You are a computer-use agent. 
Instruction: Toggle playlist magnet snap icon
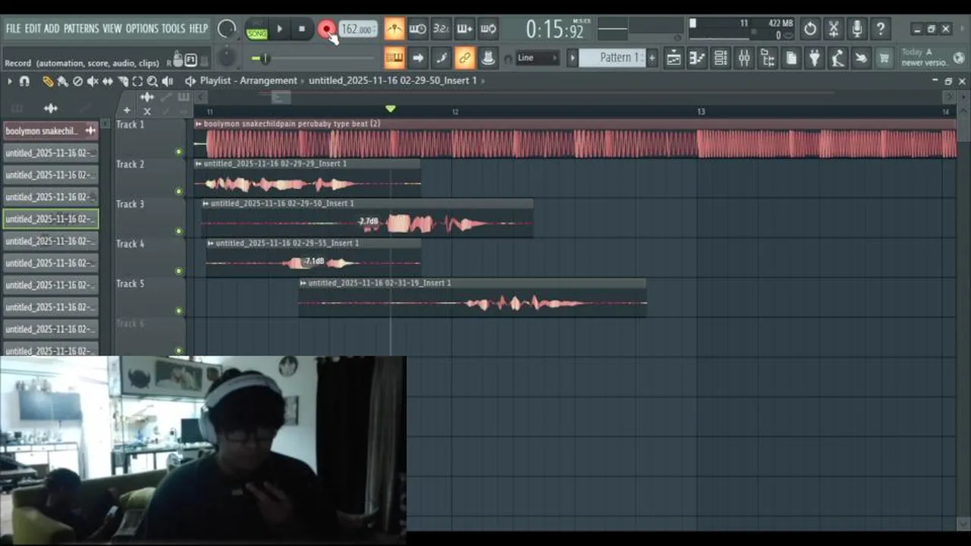(24, 81)
